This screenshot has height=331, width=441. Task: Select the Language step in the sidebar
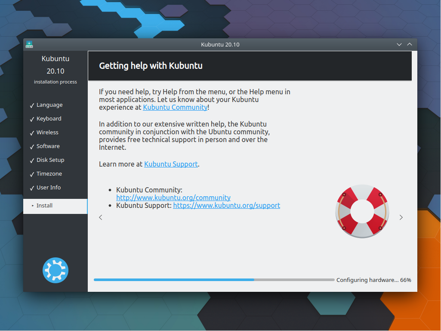click(x=49, y=105)
